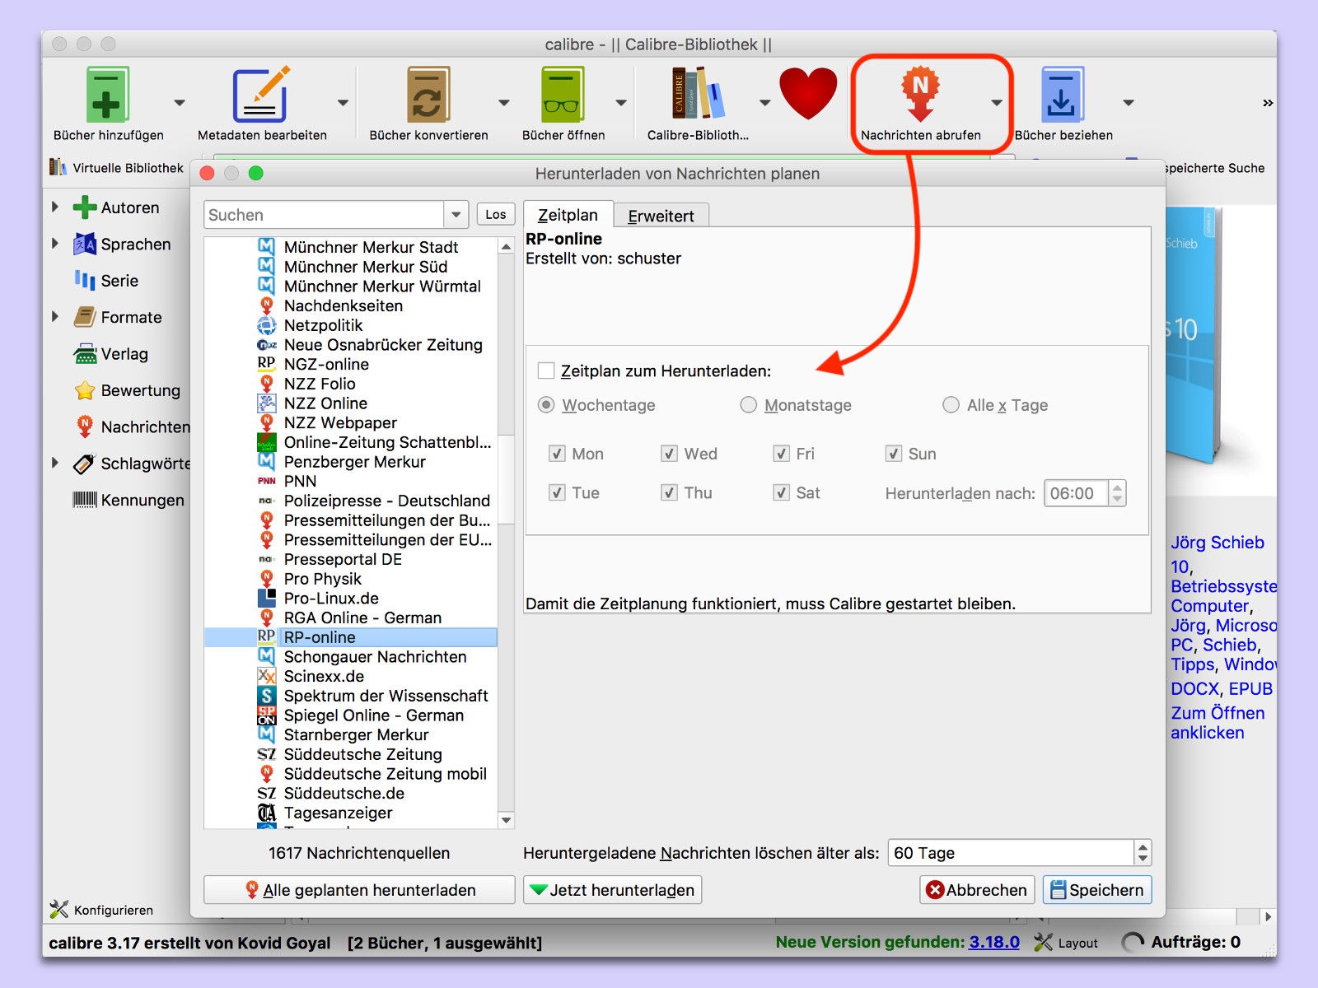
Task: Select the Kennungen barcode icon
Action: pos(84,500)
